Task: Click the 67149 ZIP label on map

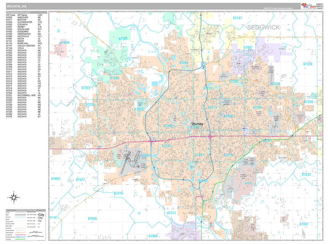Action: (x=53, y=217)
